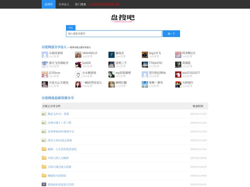This screenshot has width=250, height=187.
Task: Click the 百度网盘最新资源分享 section heading
Action: (x=58, y=98)
